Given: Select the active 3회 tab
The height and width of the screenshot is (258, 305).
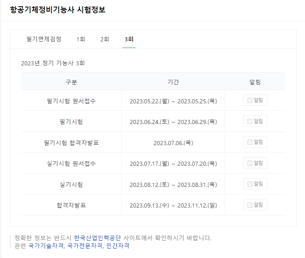Looking at the screenshot, I should pos(129,39).
